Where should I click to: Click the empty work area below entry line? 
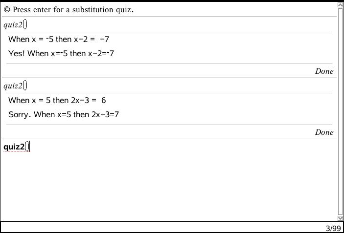(x=166, y=186)
